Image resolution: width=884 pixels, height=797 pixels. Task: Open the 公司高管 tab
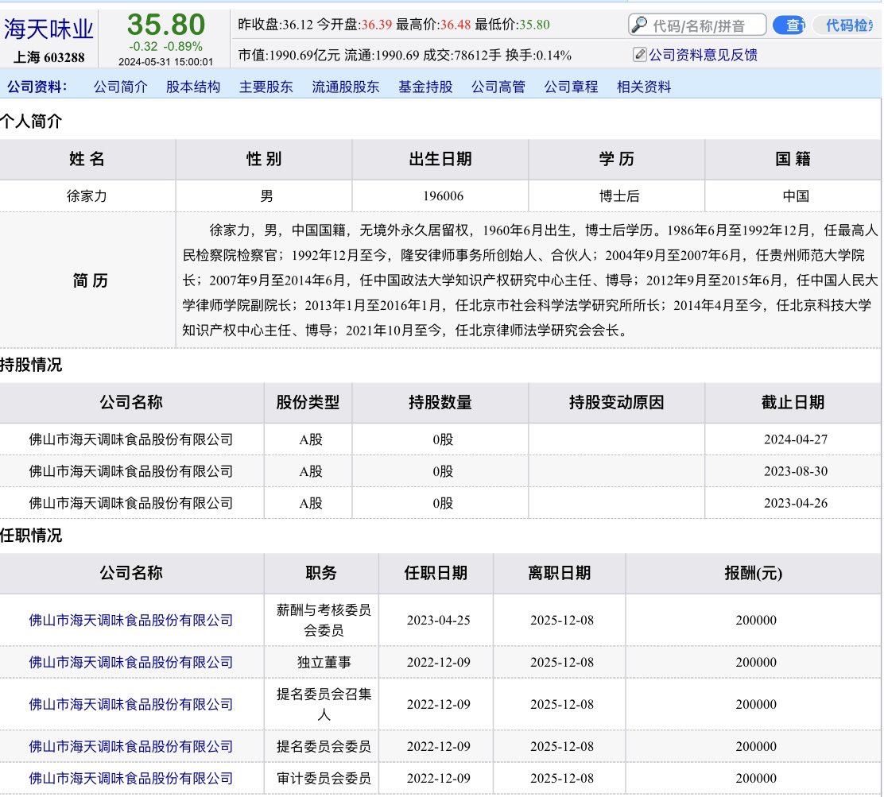pos(498,87)
